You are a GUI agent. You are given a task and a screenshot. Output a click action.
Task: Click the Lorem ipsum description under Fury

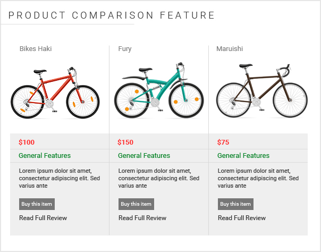pyautogui.click(x=158, y=178)
